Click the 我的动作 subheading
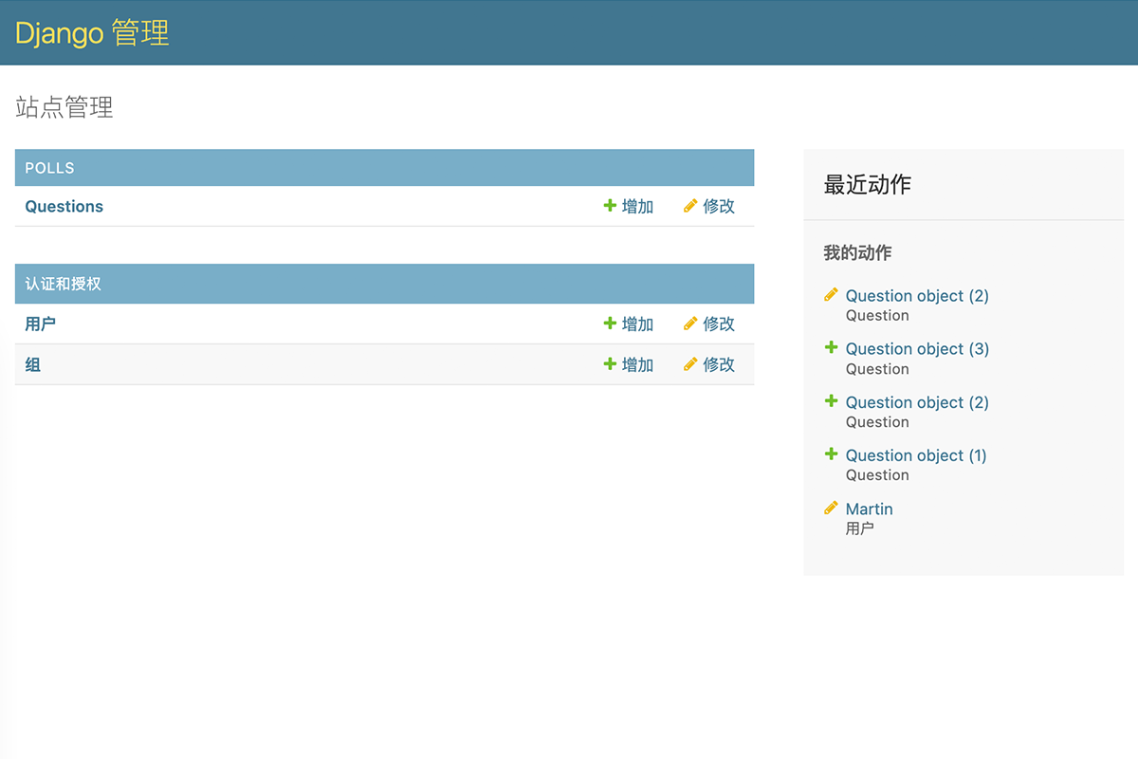Viewport: 1138px width, 759px height. tap(857, 253)
